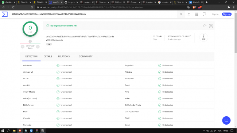The width and height of the screenshot is (237, 133).
Task: Click the Brave shields lion icon
Action: tap(194, 7)
